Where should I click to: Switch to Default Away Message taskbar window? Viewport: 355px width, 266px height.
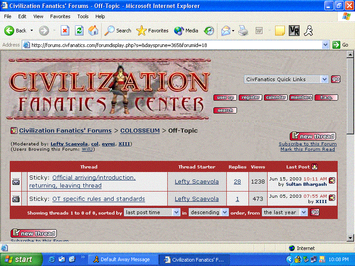(122, 259)
